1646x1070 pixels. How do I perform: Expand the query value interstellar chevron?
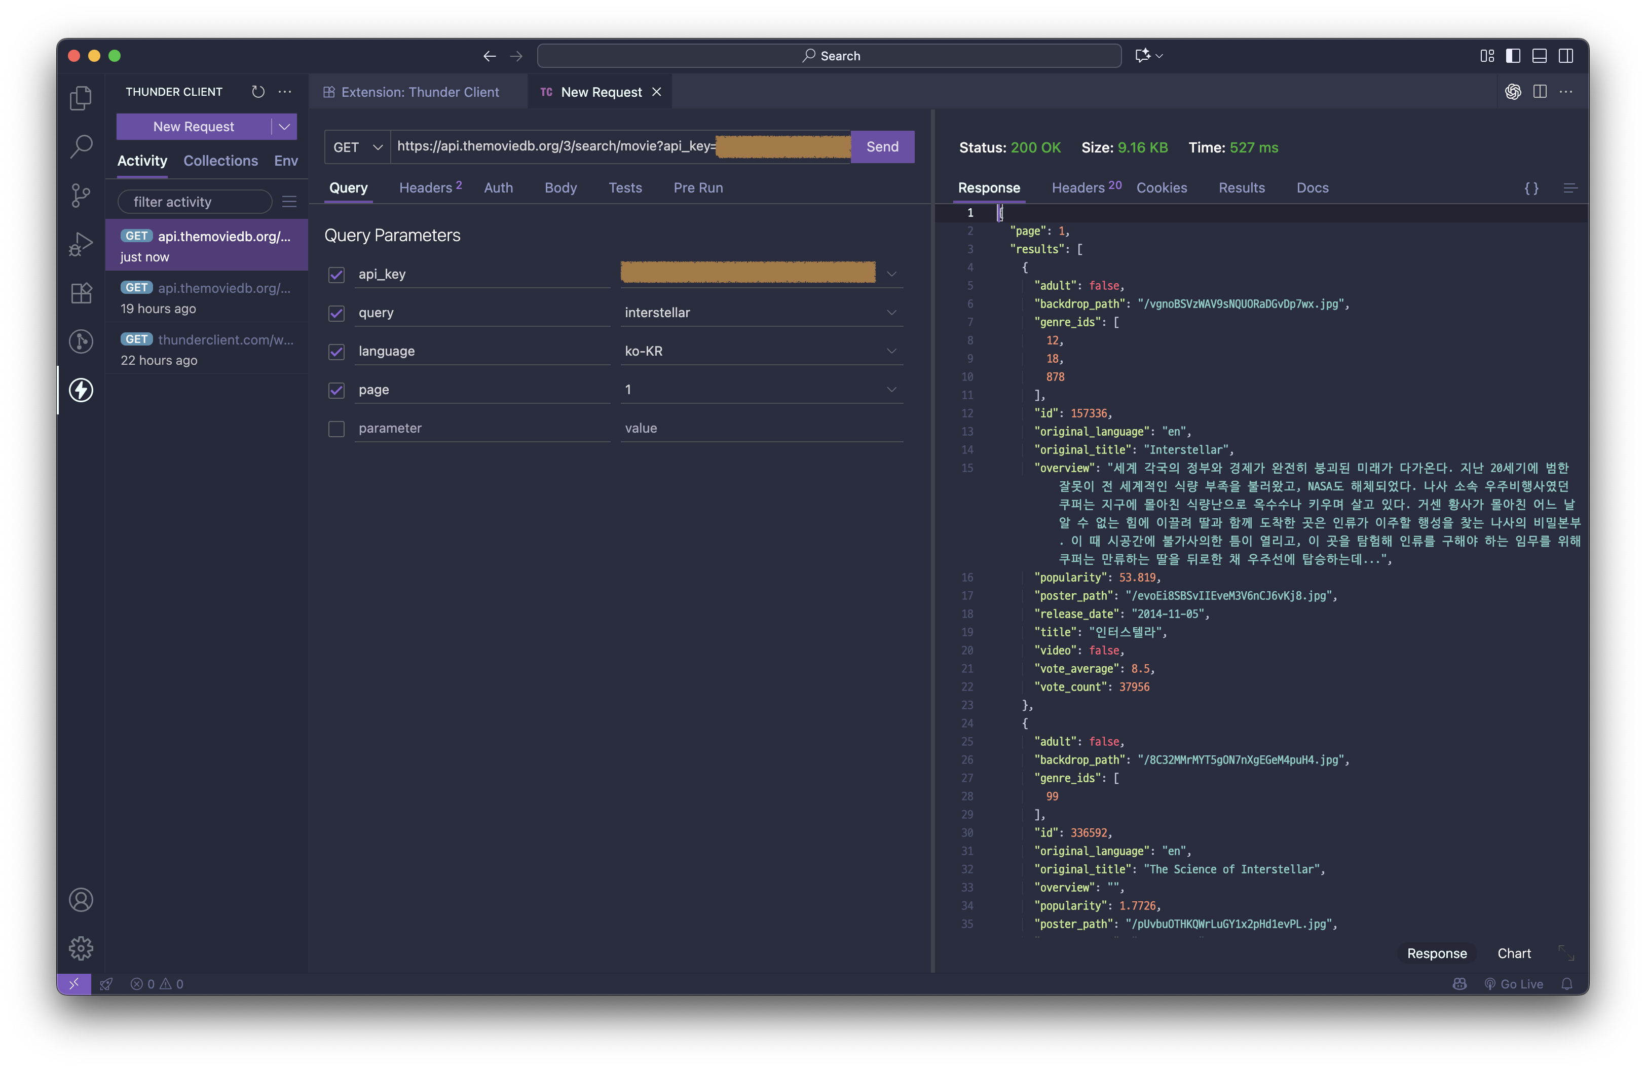click(891, 313)
